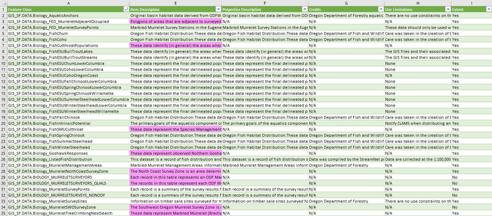Click the Extent header cell

(472, 10)
